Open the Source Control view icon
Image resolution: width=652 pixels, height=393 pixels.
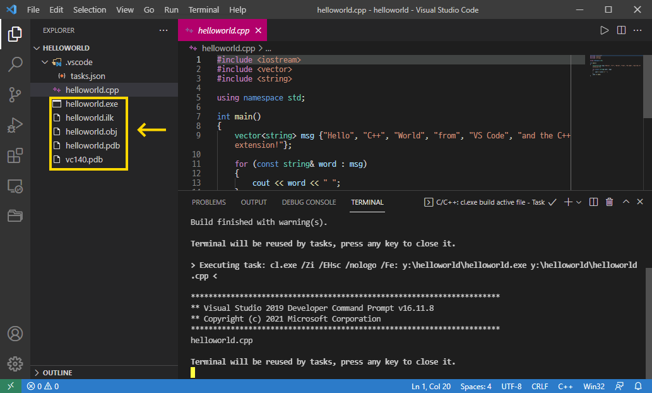pos(15,95)
